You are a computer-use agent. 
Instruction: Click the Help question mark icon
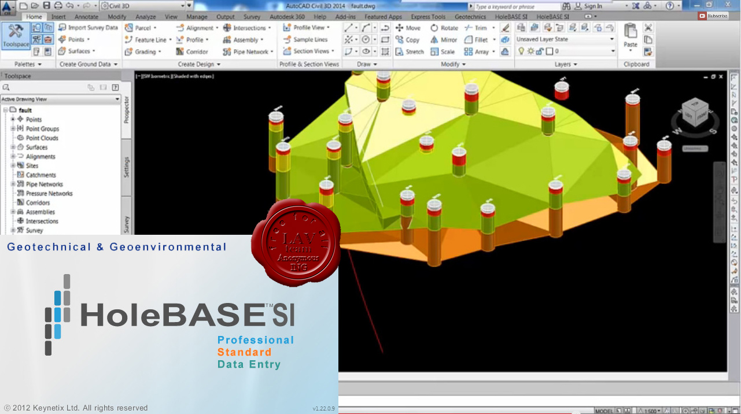coord(669,6)
